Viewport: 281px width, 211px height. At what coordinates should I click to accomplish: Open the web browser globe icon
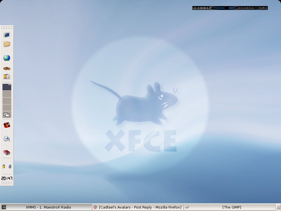tap(7, 58)
